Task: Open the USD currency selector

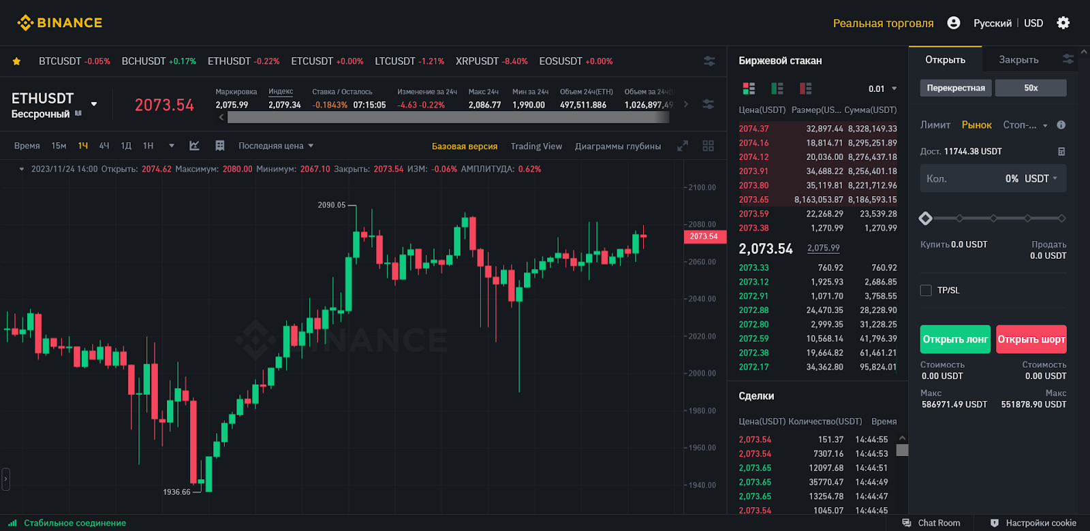Action: pos(1033,23)
